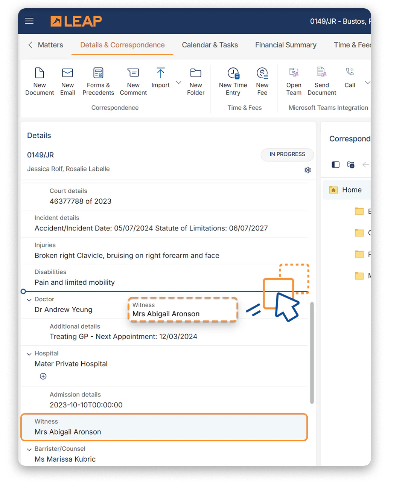Click the back arrow in Correspondence panel
This screenshot has width=411, height=482.
[x=365, y=165]
